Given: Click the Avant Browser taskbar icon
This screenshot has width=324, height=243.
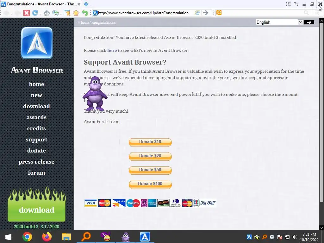Looking at the screenshot, I should [x=145, y=237].
